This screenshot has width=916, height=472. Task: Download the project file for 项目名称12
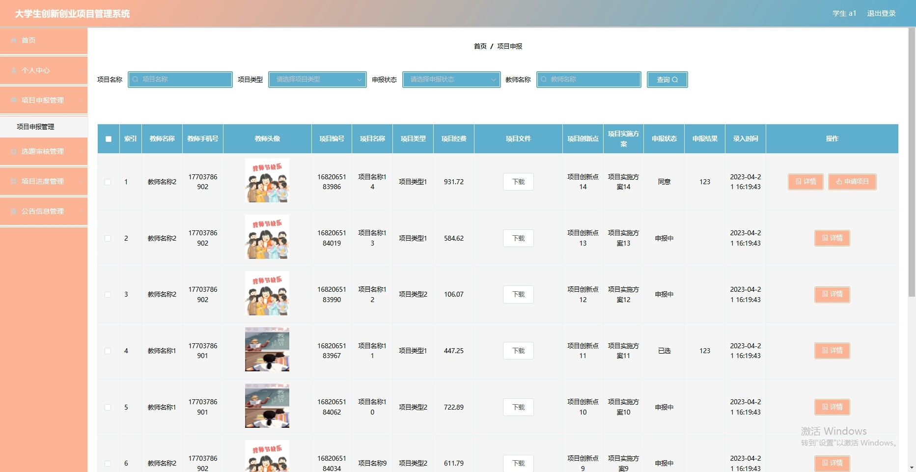(518, 294)
